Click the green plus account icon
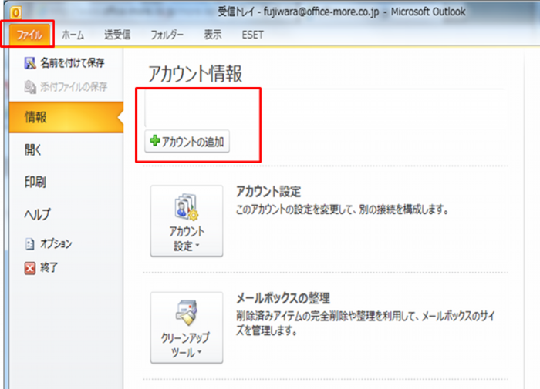This screenshot has height=389, width=540. 155,141
